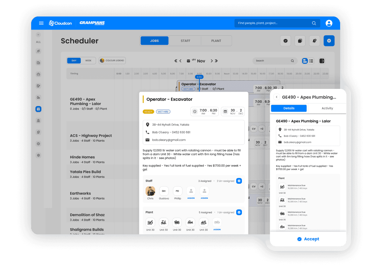Open the Colour Legend

(112, 61)
